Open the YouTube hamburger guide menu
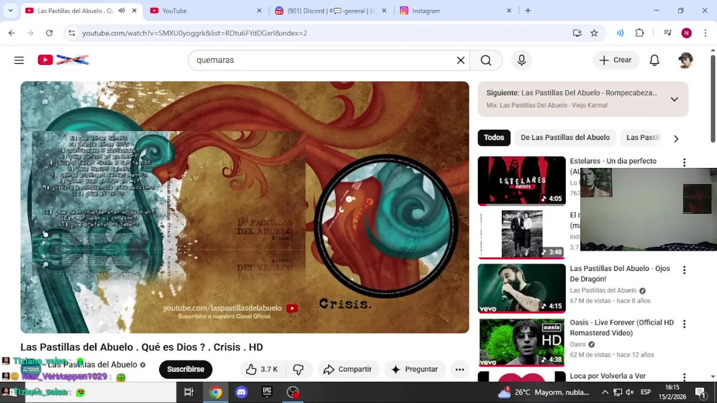717x403 pixels. 19,60
